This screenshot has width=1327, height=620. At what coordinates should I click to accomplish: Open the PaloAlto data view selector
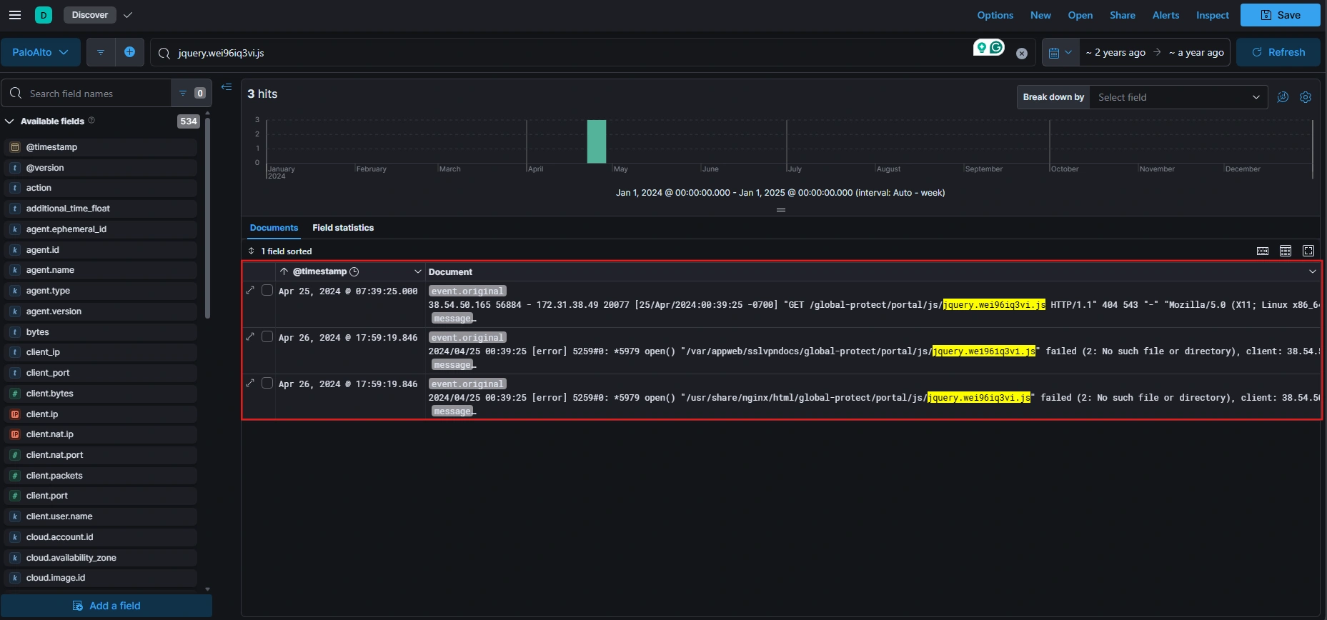pyautogui.click(x=40, y=52)
